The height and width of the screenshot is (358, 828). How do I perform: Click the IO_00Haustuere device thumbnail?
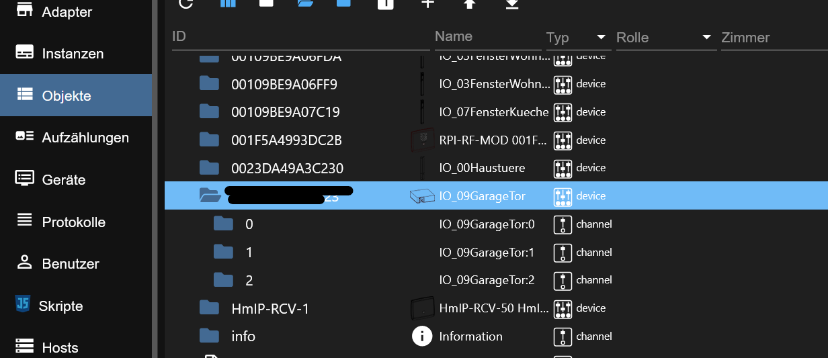[422, 168]
